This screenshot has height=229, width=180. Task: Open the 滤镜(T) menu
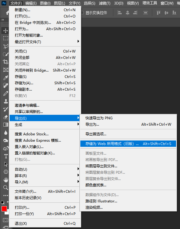(104, 3)
